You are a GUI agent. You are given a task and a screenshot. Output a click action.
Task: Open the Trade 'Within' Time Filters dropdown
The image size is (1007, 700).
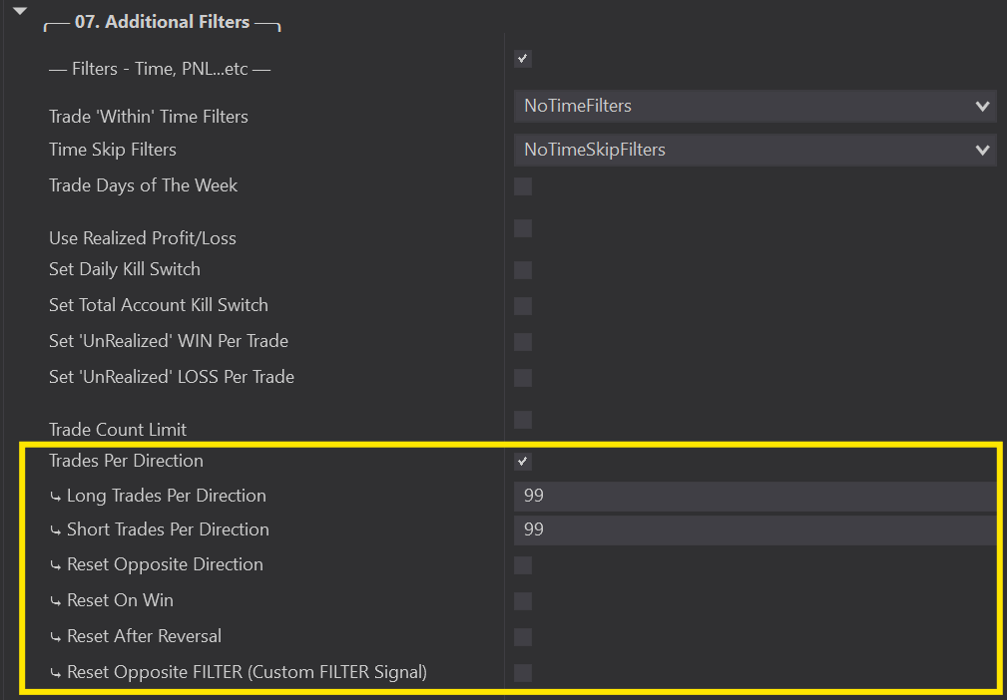click(755, 106)
